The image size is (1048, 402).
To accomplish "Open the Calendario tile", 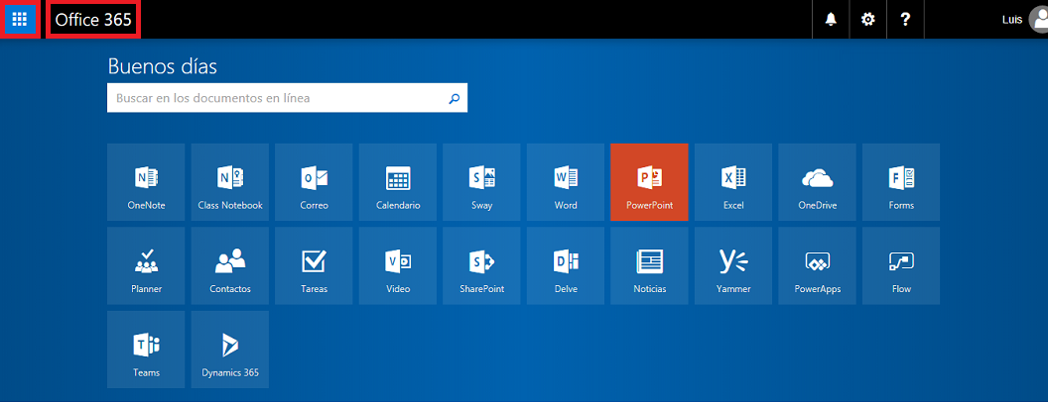I will [398, 181].
